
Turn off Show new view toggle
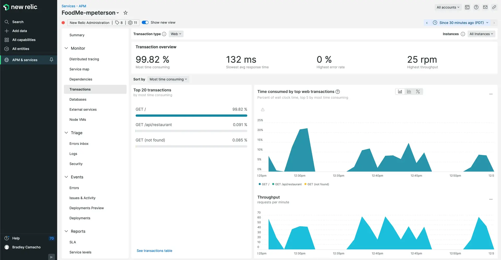pos(145,22)
